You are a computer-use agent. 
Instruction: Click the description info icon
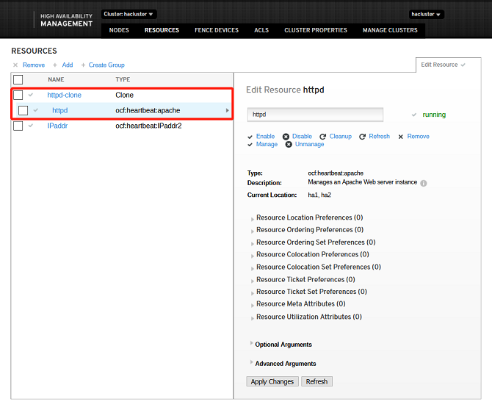tap(424, 183)
